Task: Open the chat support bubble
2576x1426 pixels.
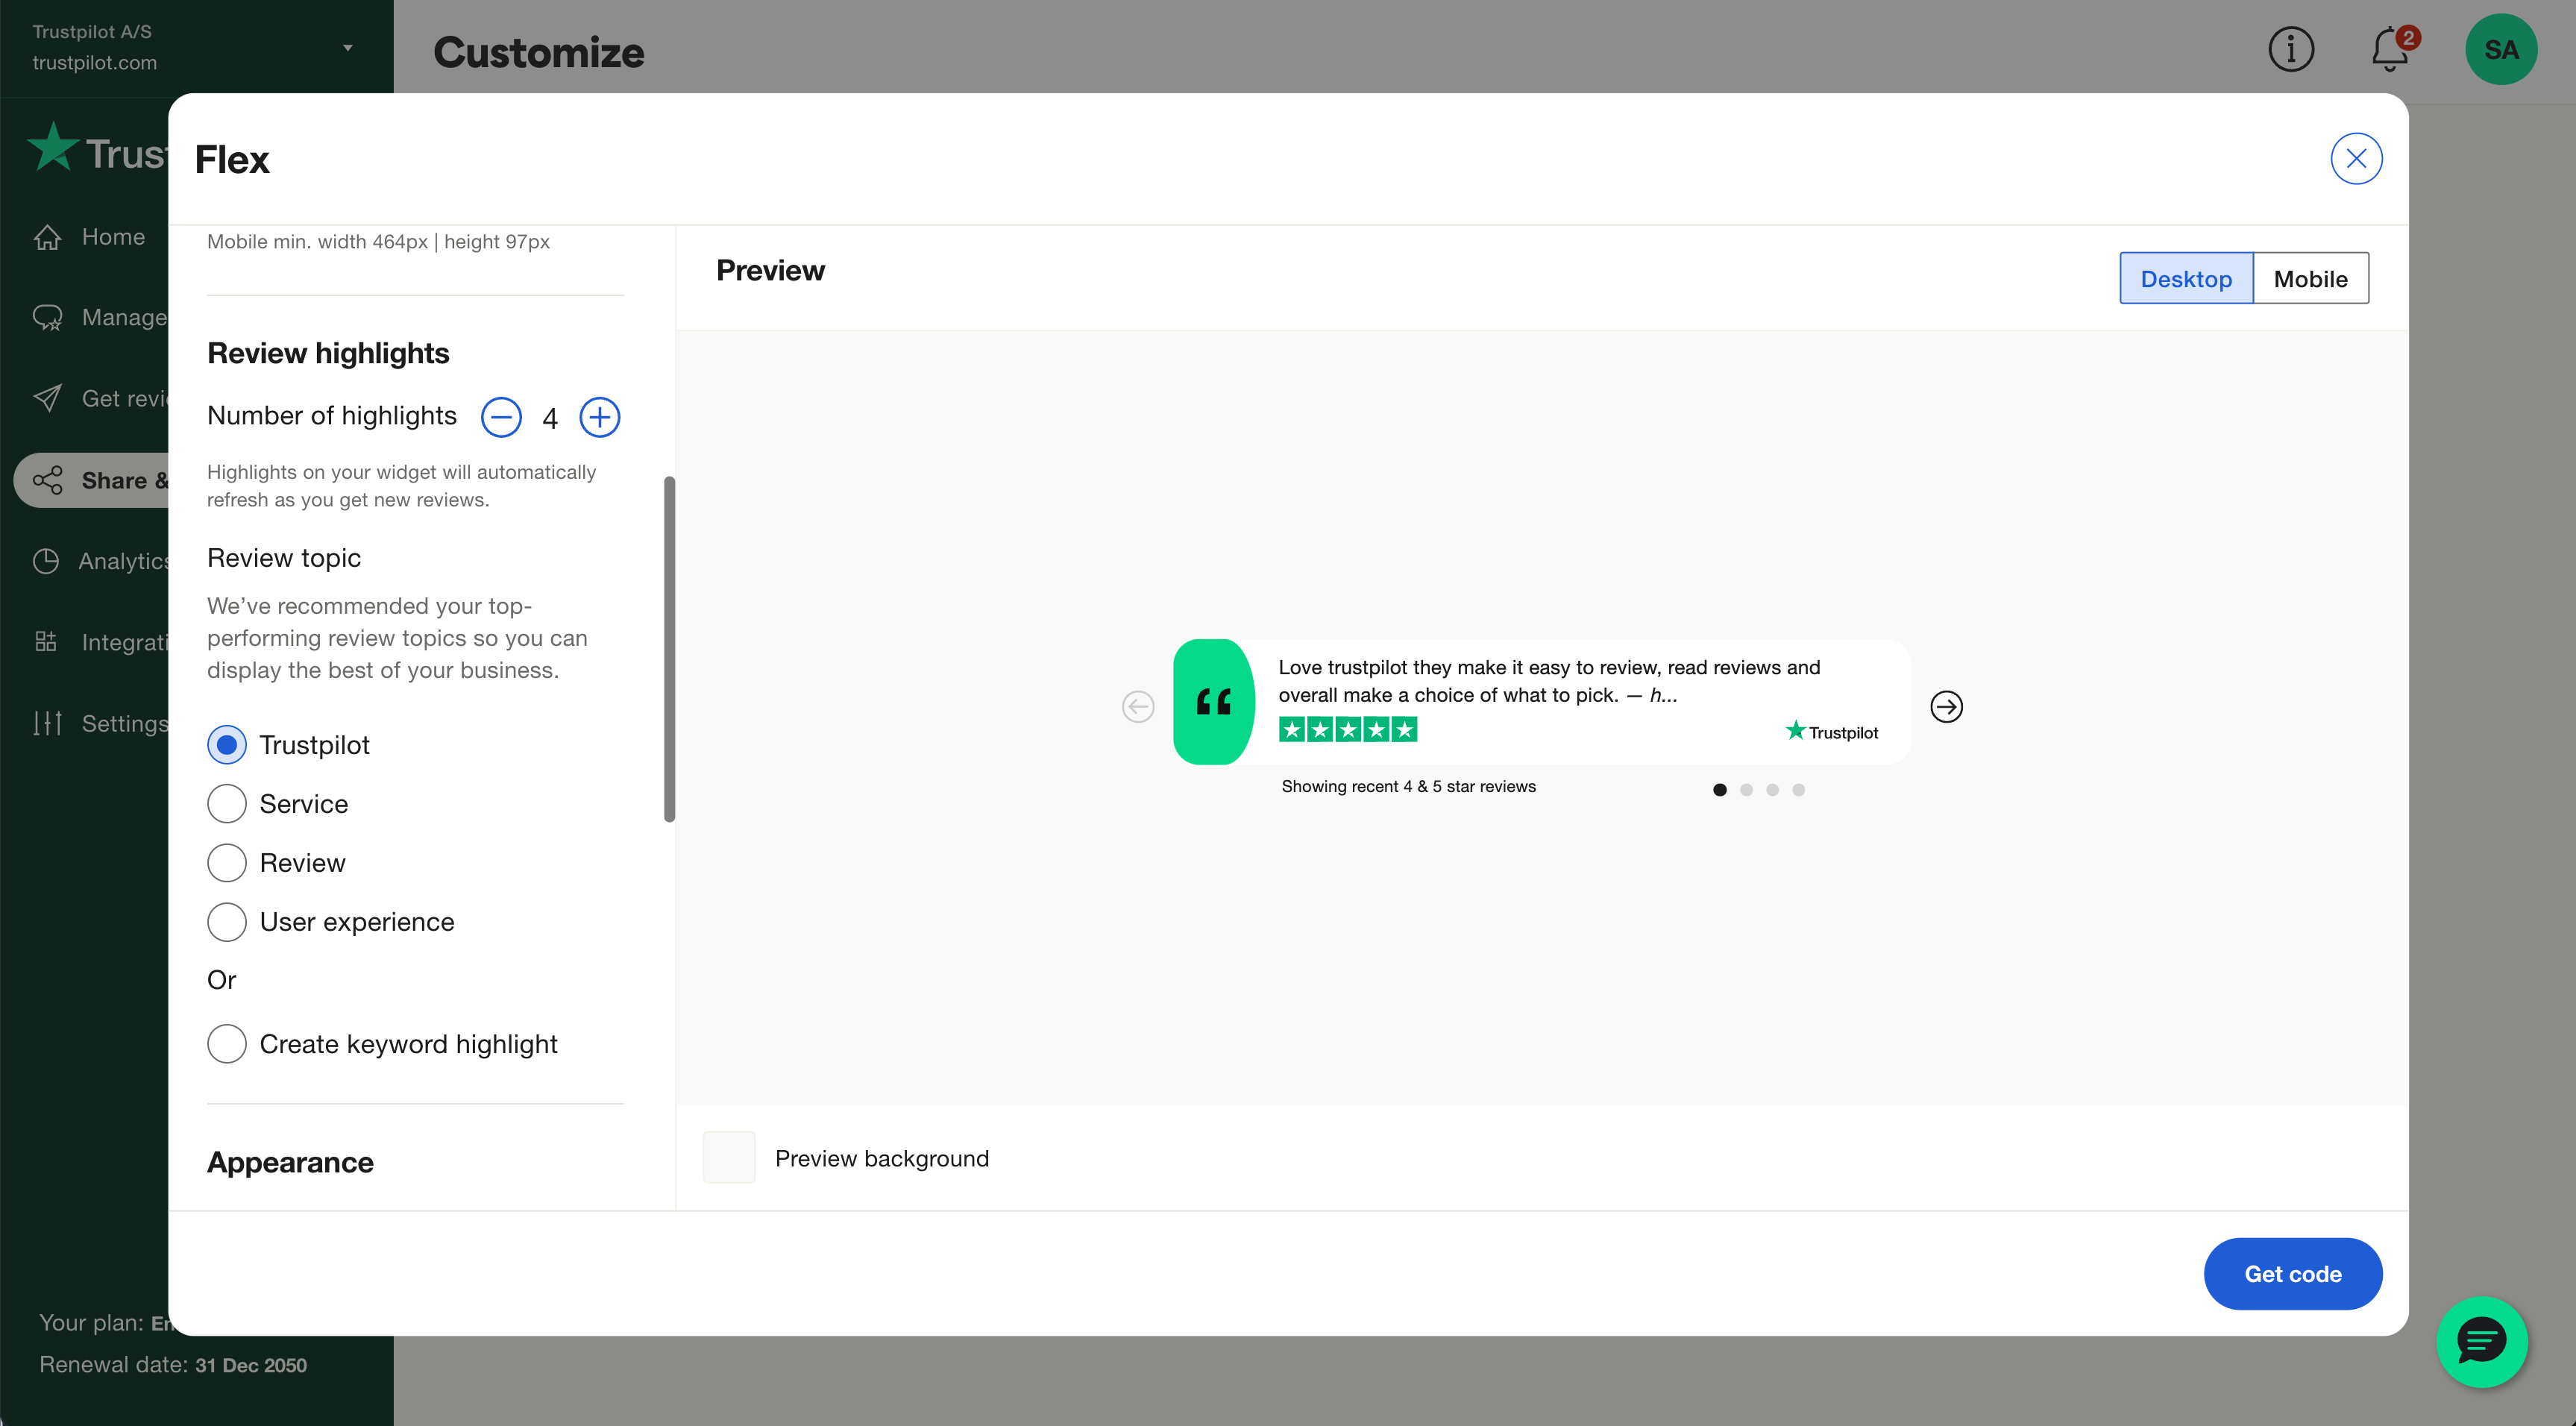Action: pyautogui.click(x=2481, y=1341)
